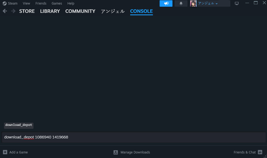Viewport: 267px width, 158px height.
Task: Click the Manage Downloads arrow icon
Action: click(x=116, y=152)
